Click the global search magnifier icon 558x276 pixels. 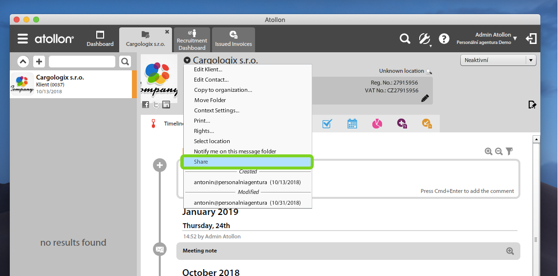pos(405,39)
